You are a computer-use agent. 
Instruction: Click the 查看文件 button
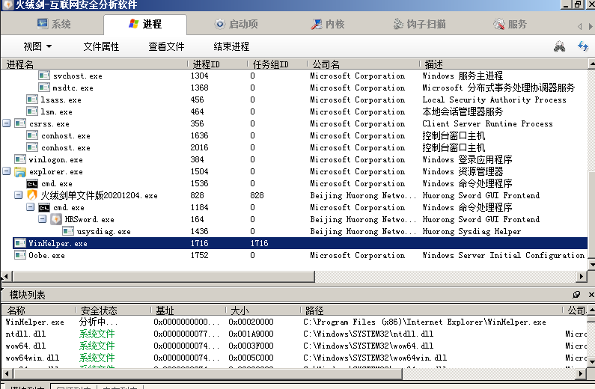(x=166, y=46)
